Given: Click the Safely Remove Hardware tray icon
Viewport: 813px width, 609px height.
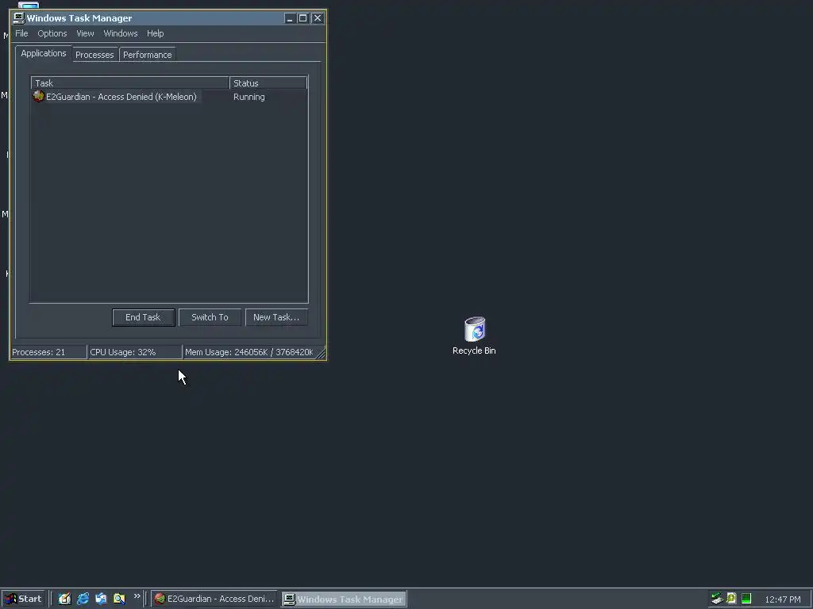Looking at the screenshot, I should 717,599.
